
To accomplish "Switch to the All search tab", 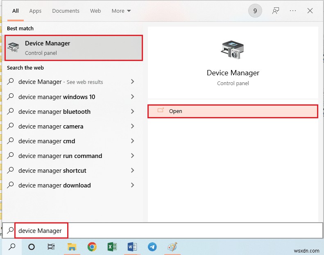I will pyautogui.click(x=16, y=11).
